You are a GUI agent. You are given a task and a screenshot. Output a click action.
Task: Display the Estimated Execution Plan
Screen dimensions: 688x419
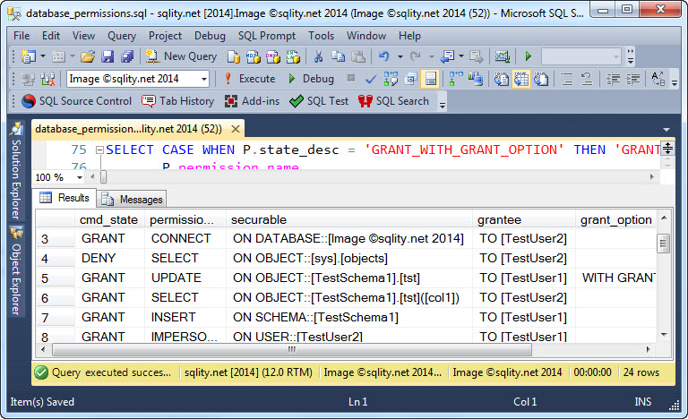[x=391, y=79]
